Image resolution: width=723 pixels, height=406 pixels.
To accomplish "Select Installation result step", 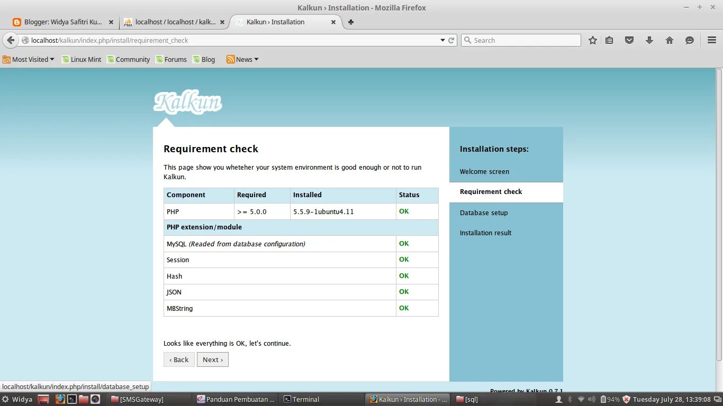I will pos(485,233).
